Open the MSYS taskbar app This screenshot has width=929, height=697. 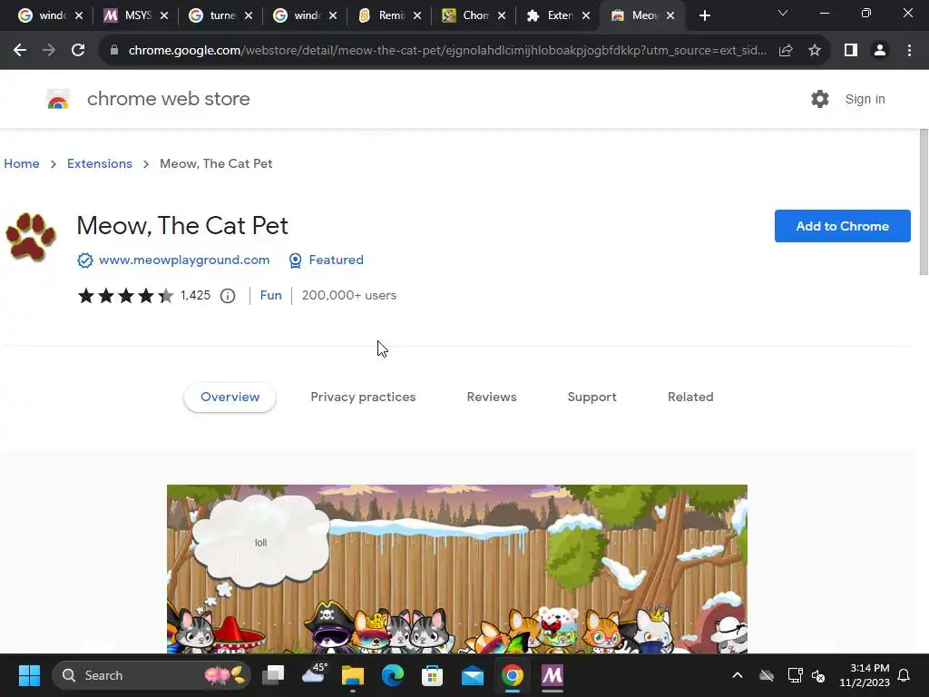pos(553,675)
